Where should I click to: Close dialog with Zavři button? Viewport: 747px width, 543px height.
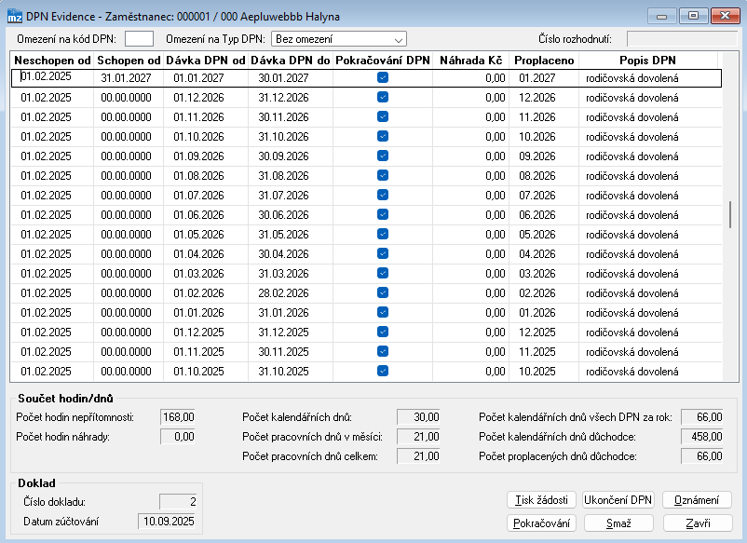697,523
